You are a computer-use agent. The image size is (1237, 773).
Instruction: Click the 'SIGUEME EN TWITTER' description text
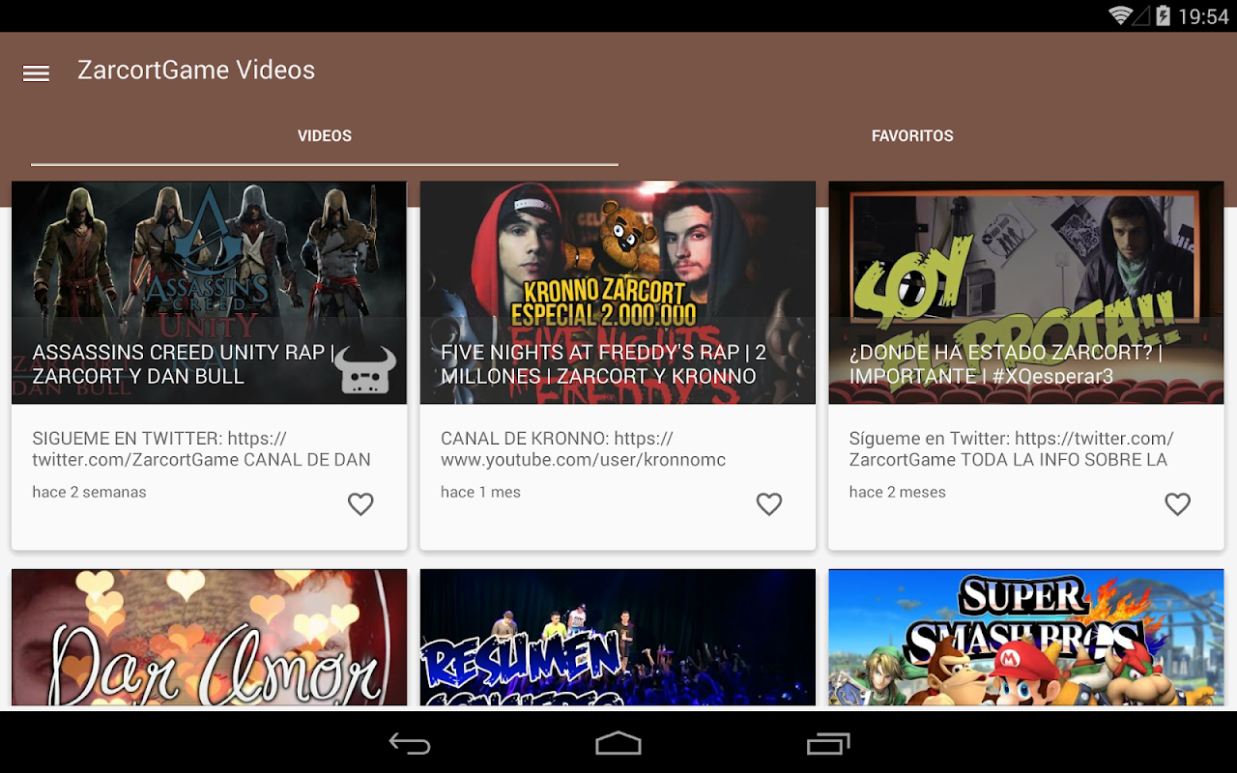(201, 449)
